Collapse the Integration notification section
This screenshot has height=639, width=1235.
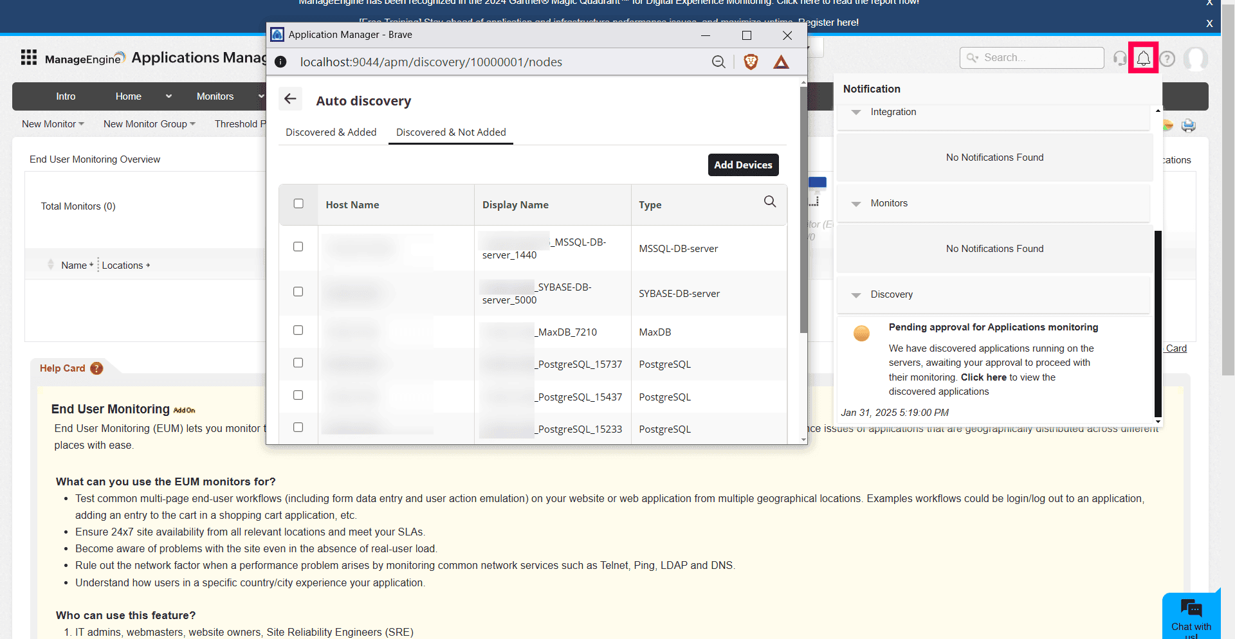pyautogui.click(x=856, y=112)
